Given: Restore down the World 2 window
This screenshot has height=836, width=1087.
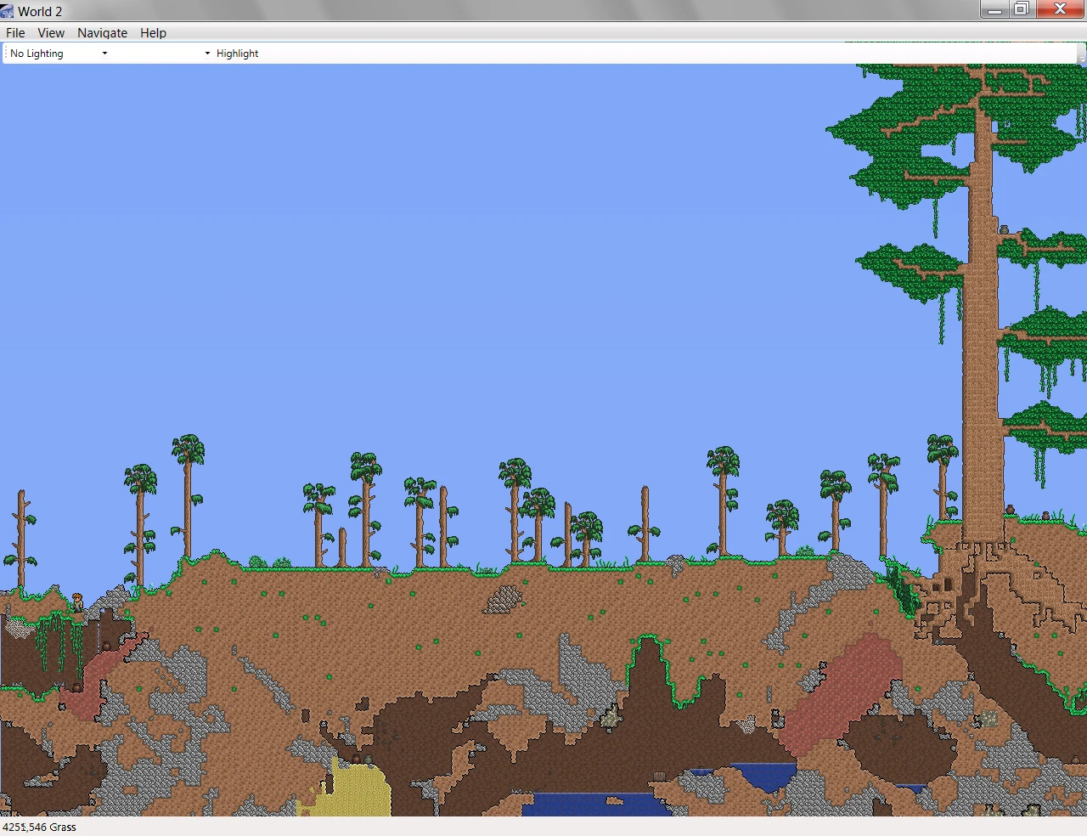Looking at the screenshot, I should pyautogui.click(x=1022, y=8).
